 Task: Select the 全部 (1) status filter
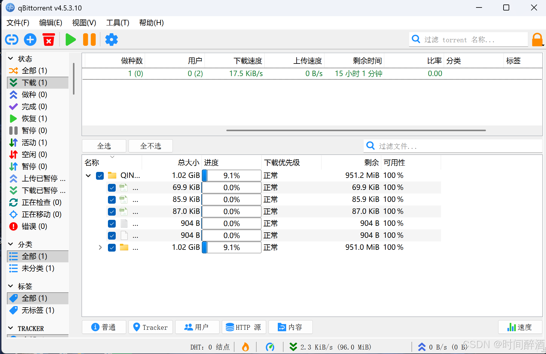(38, 71)
